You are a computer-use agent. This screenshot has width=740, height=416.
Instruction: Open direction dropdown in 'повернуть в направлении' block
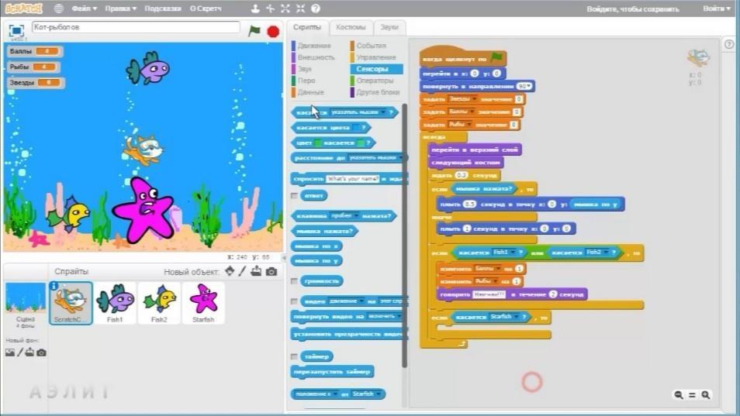click(524, 86)
